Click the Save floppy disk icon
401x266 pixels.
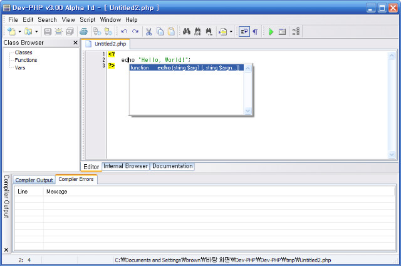48,32
